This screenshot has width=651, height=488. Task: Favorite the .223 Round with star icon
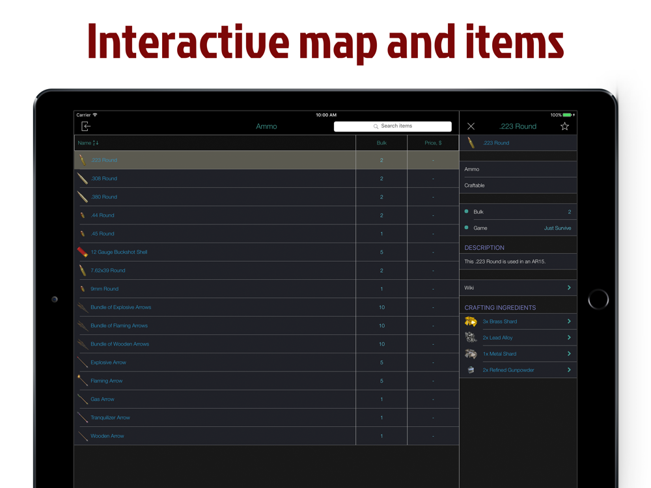pos(564,126)
